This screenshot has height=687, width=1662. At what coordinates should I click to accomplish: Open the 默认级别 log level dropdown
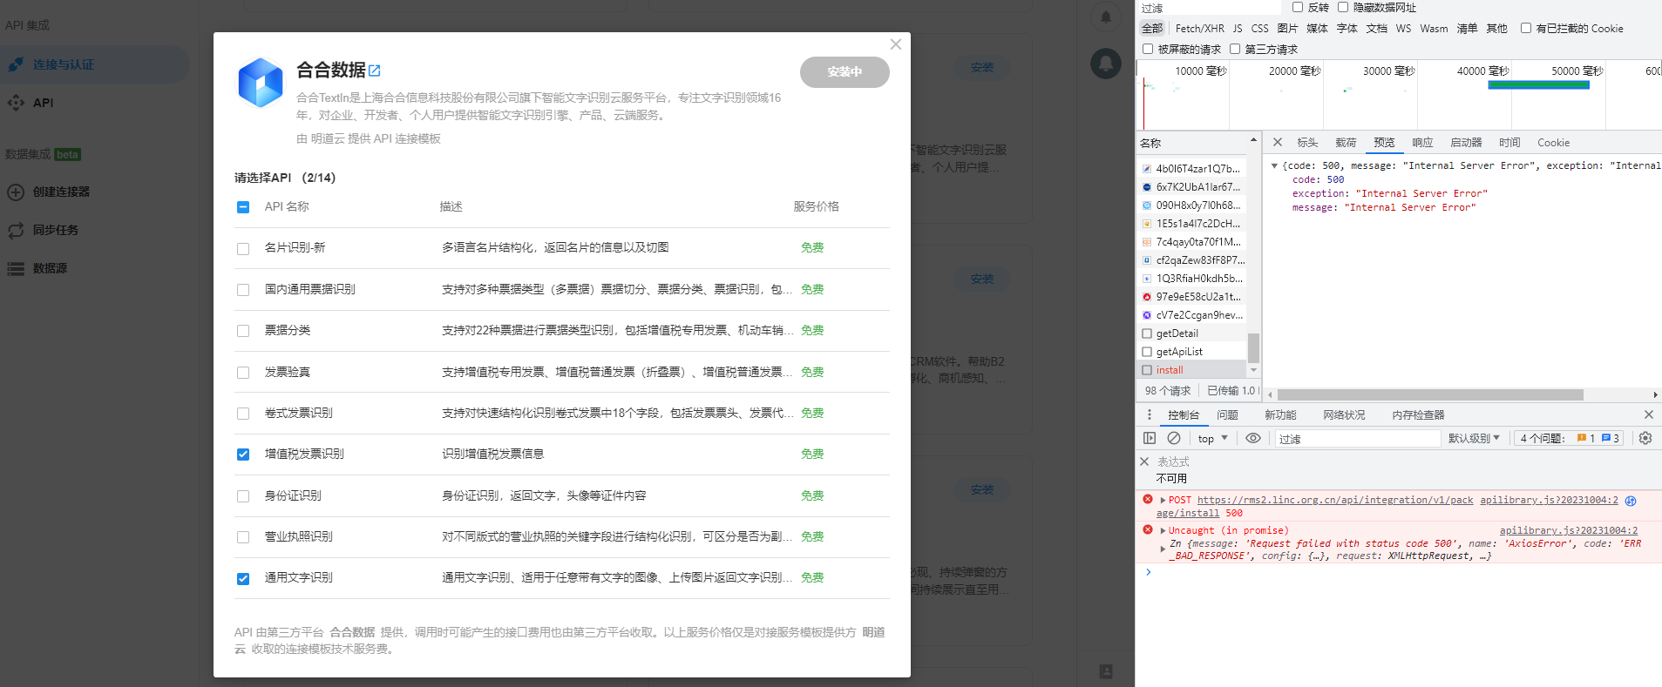(x=1474, y=438)
